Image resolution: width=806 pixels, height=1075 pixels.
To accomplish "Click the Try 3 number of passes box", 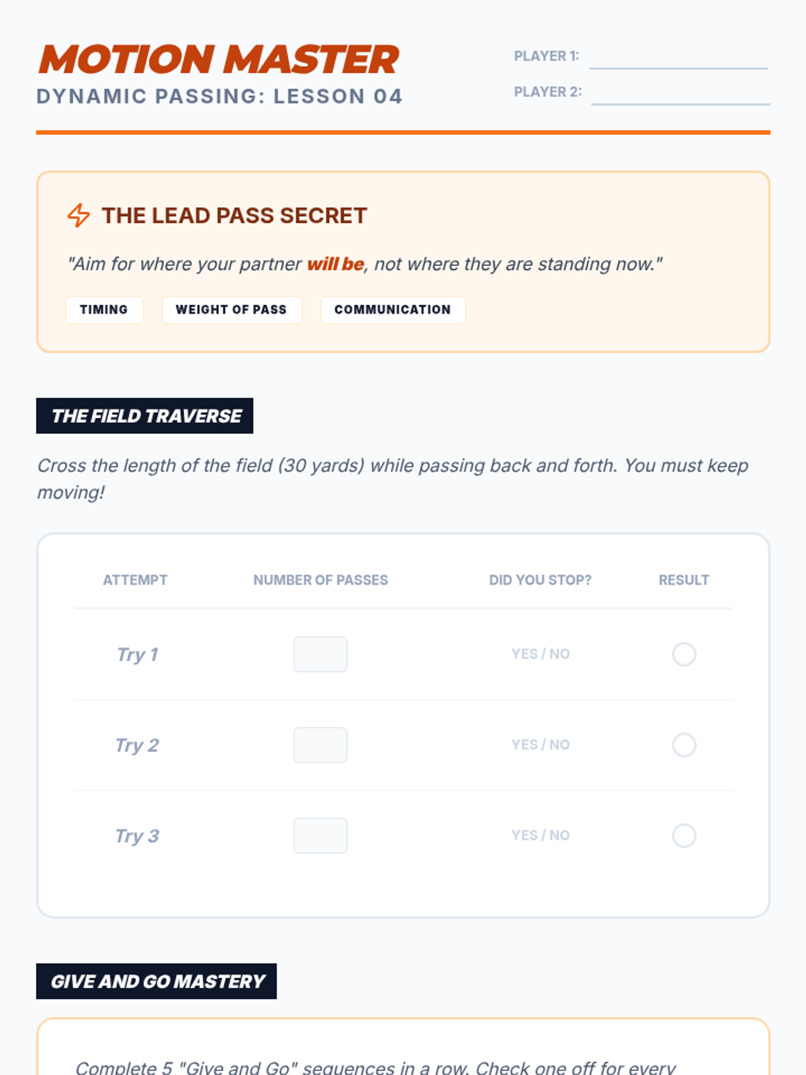I will click(320, 836).
